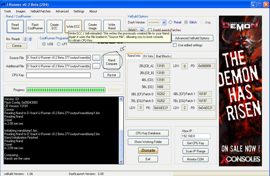Open the Settings menu

pos(79,11)
